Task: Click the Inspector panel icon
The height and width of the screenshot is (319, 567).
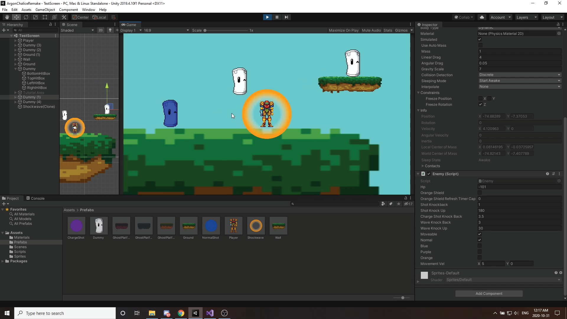Action: (x=420, y=24)
